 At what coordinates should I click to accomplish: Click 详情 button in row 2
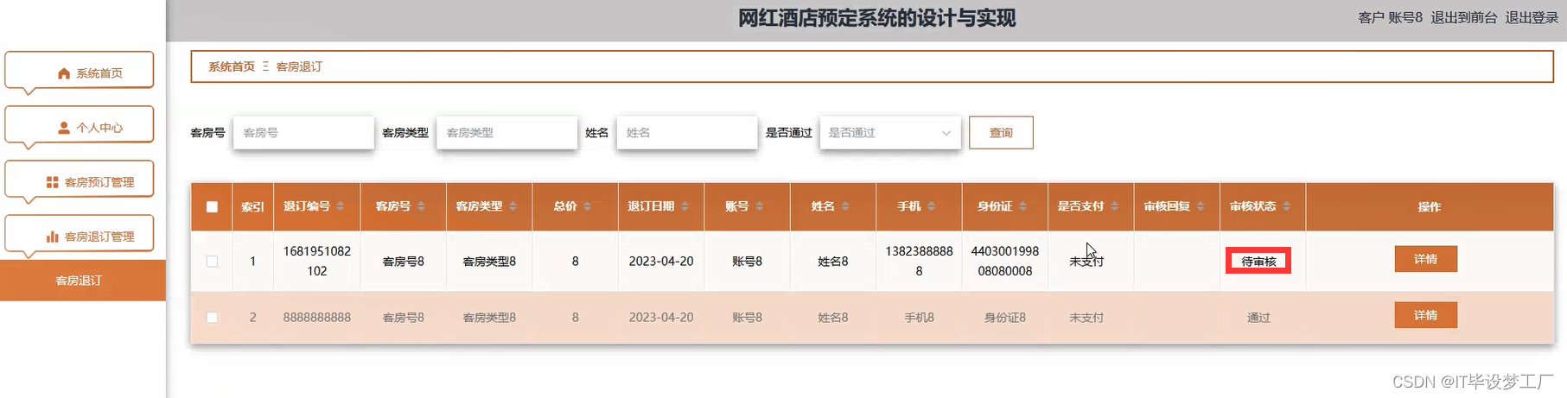coord(1425,315)
